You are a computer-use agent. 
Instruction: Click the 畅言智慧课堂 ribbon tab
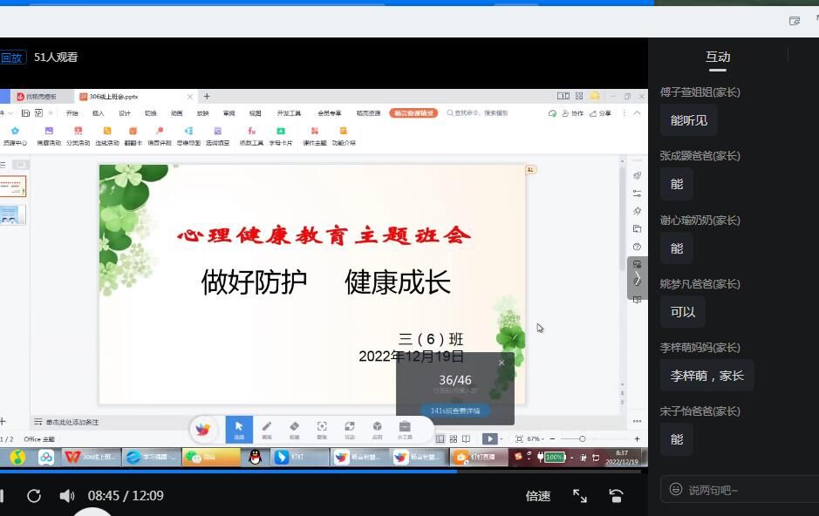point(413,113)
